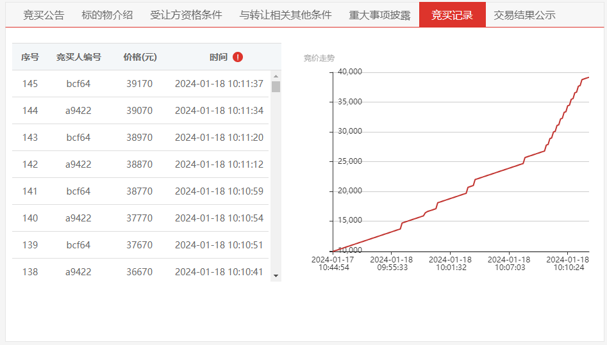The image size is (607, 345).
Task: Select the active 竞买记录 tab
Action: (x=452, y=15)
